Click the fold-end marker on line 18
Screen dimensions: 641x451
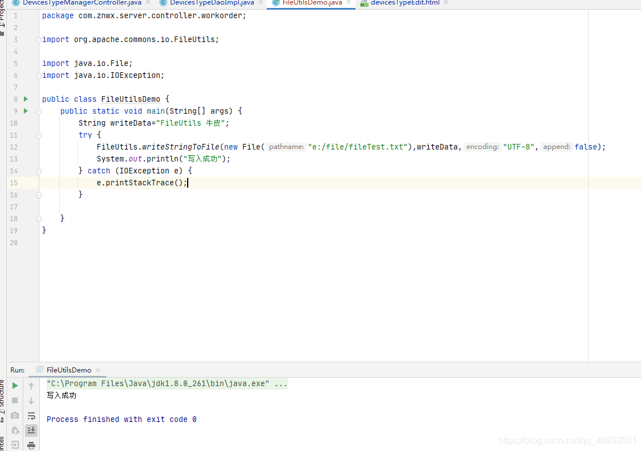coord(39,219)
